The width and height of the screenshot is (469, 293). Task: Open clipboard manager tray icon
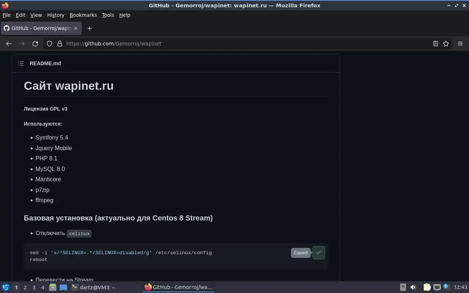427,287
